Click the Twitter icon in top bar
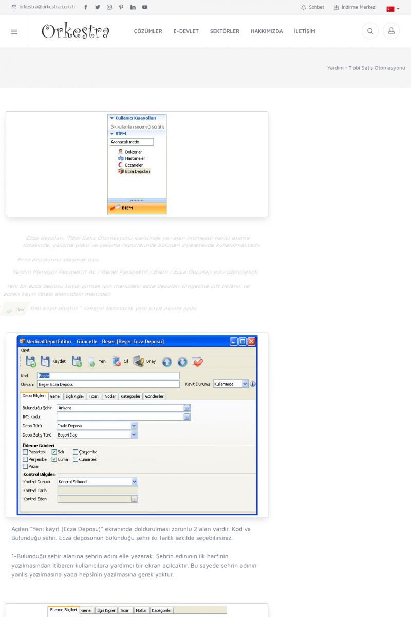 tap(98, 7)
